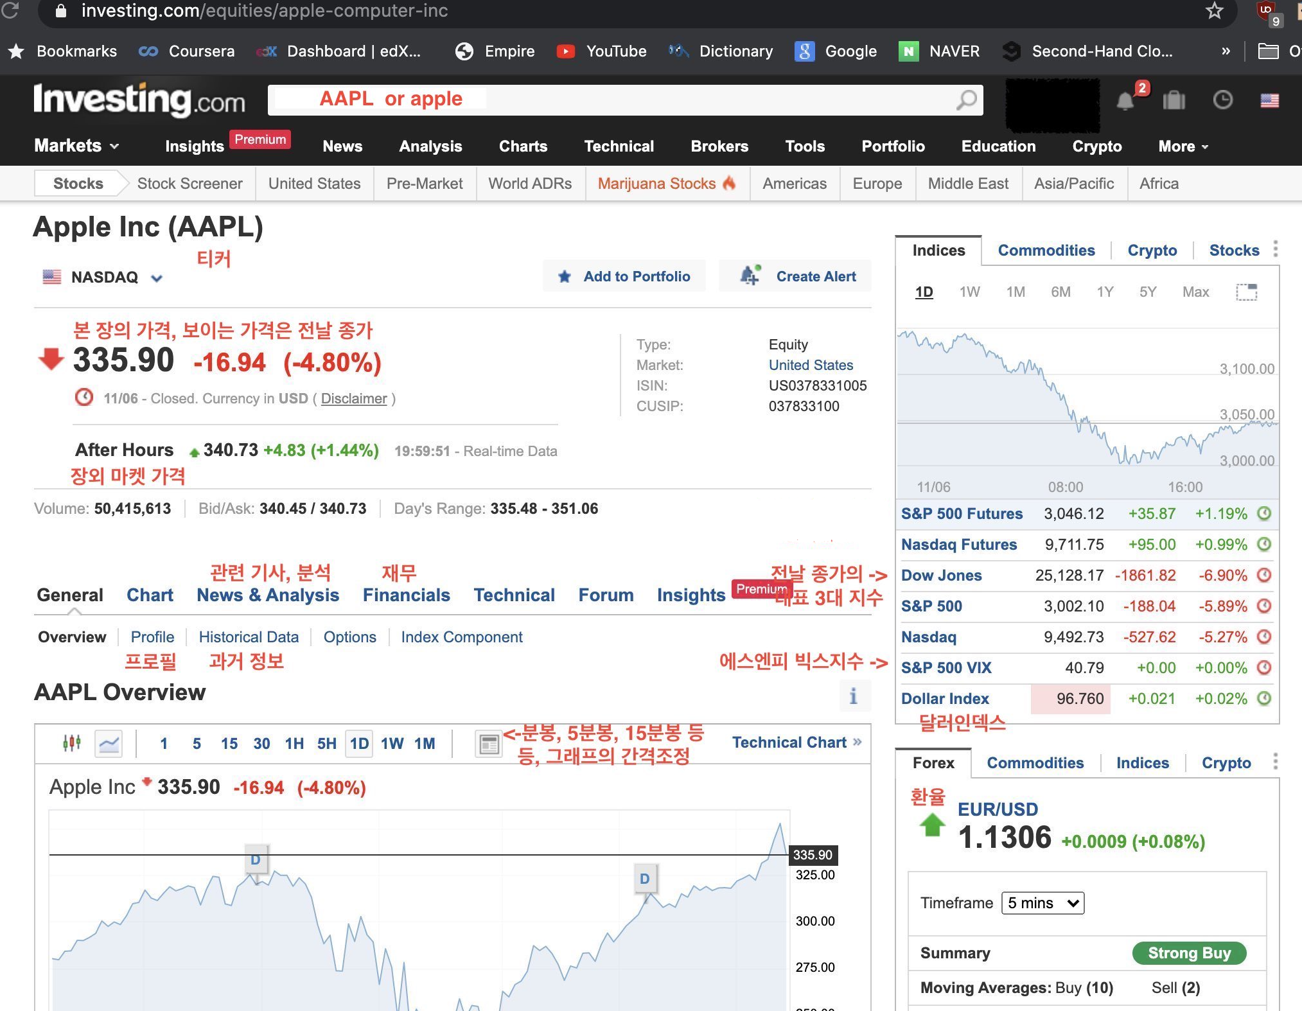This screenshot has width=1302, height=1011.
Task: Open the Google bookmark
Action: [836, 51]
